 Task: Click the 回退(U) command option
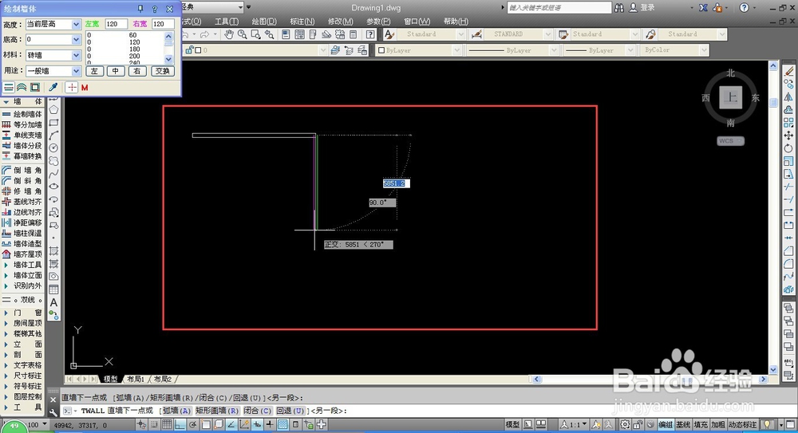pos(290,411)
